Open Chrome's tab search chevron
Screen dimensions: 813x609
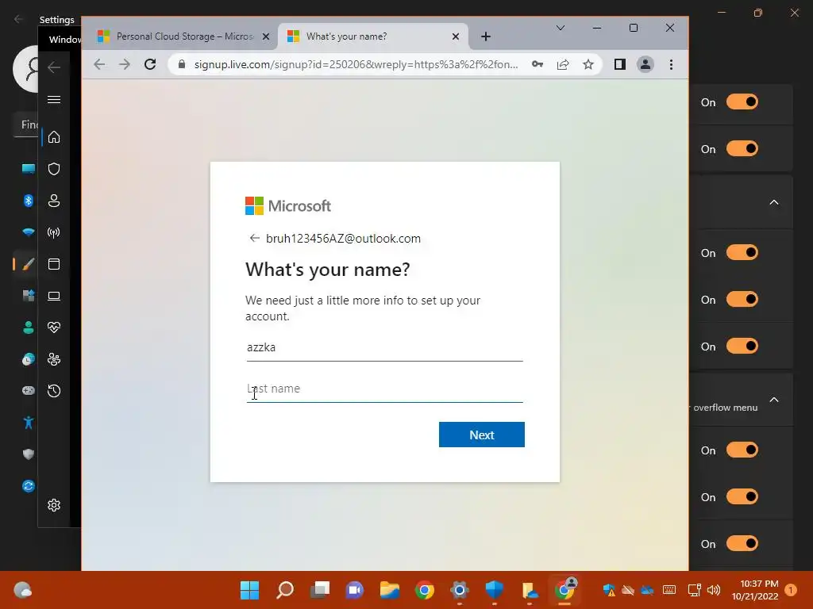coord(561,28)
